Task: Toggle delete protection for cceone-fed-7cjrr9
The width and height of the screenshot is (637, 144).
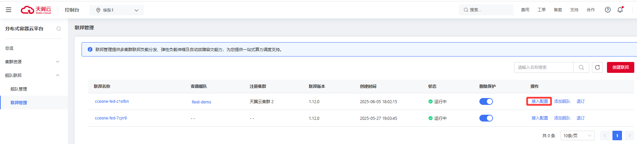Action: click(x=486, y=118)
